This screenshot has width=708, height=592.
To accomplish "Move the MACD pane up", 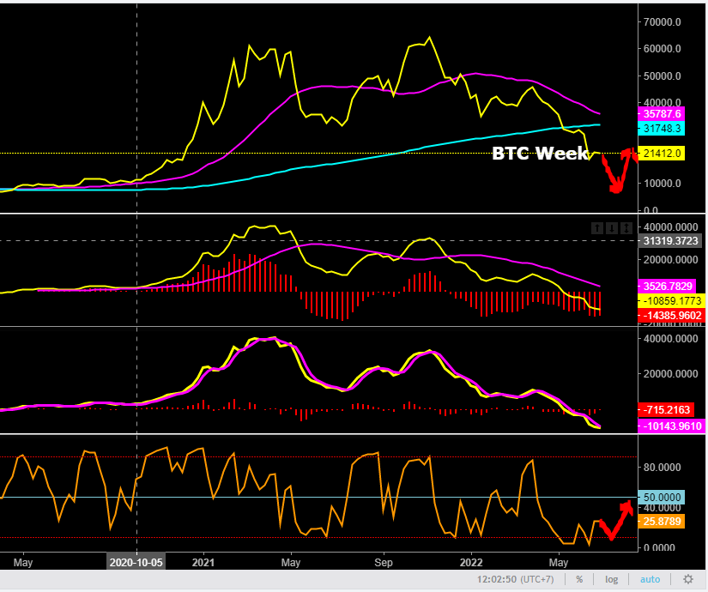I will coord(597,228).
